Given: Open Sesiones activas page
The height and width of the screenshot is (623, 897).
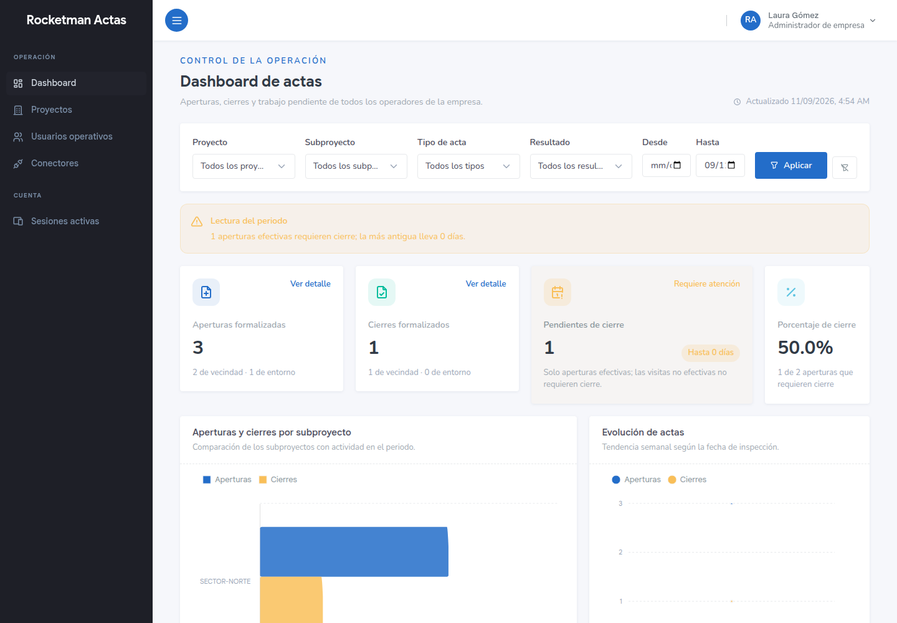Looking at the screenshot, I should pyautogui.click(x=76, y=221).
